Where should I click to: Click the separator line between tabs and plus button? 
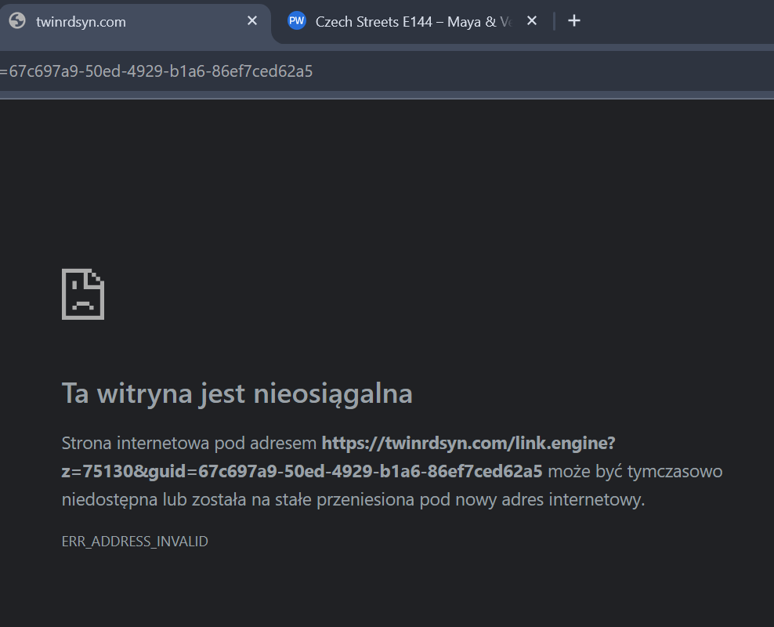pos(553,20)
